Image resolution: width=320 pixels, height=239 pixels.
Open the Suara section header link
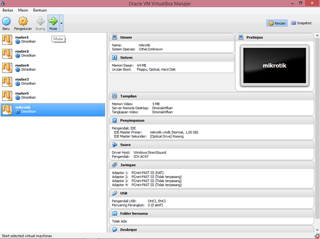click(125, 145)
